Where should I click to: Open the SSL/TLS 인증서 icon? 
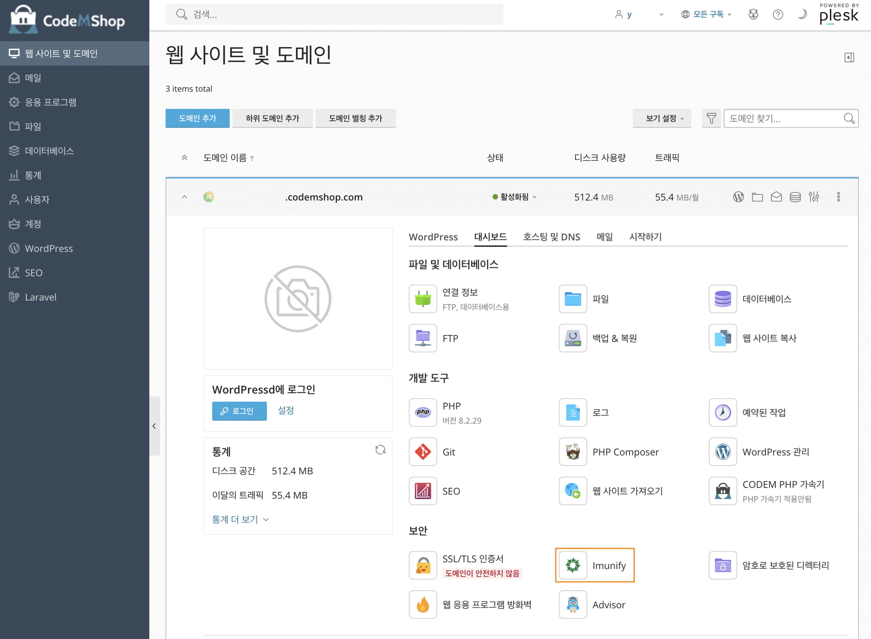[x=423, y=565]
